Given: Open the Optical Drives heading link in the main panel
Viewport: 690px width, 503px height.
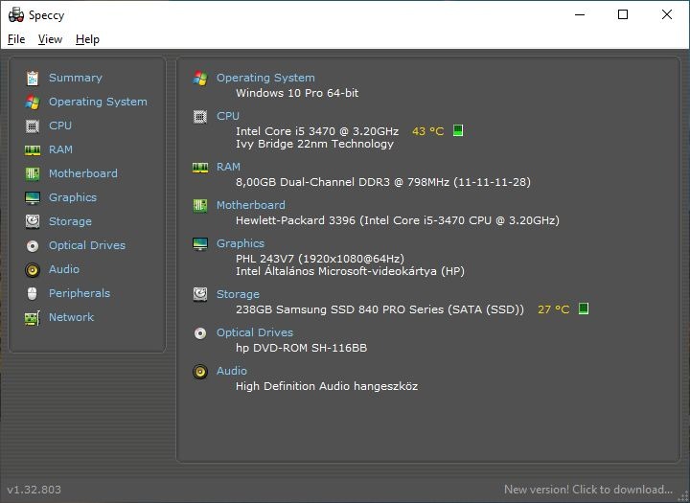Looking at the screenshot, I should pos(255,332).
